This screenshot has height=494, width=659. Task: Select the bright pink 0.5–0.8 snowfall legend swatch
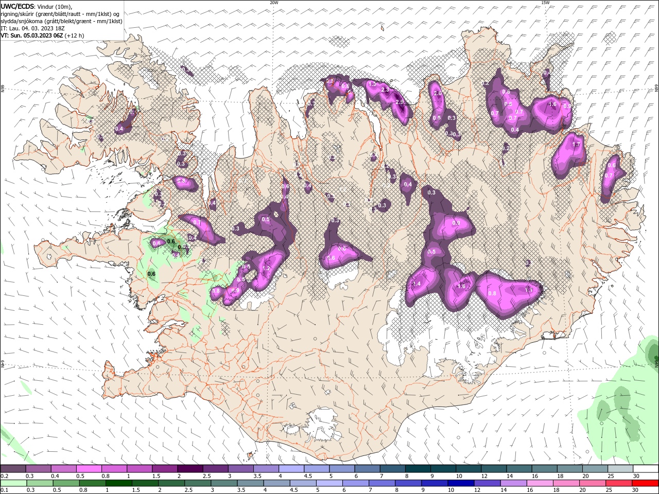pos(89,469)
